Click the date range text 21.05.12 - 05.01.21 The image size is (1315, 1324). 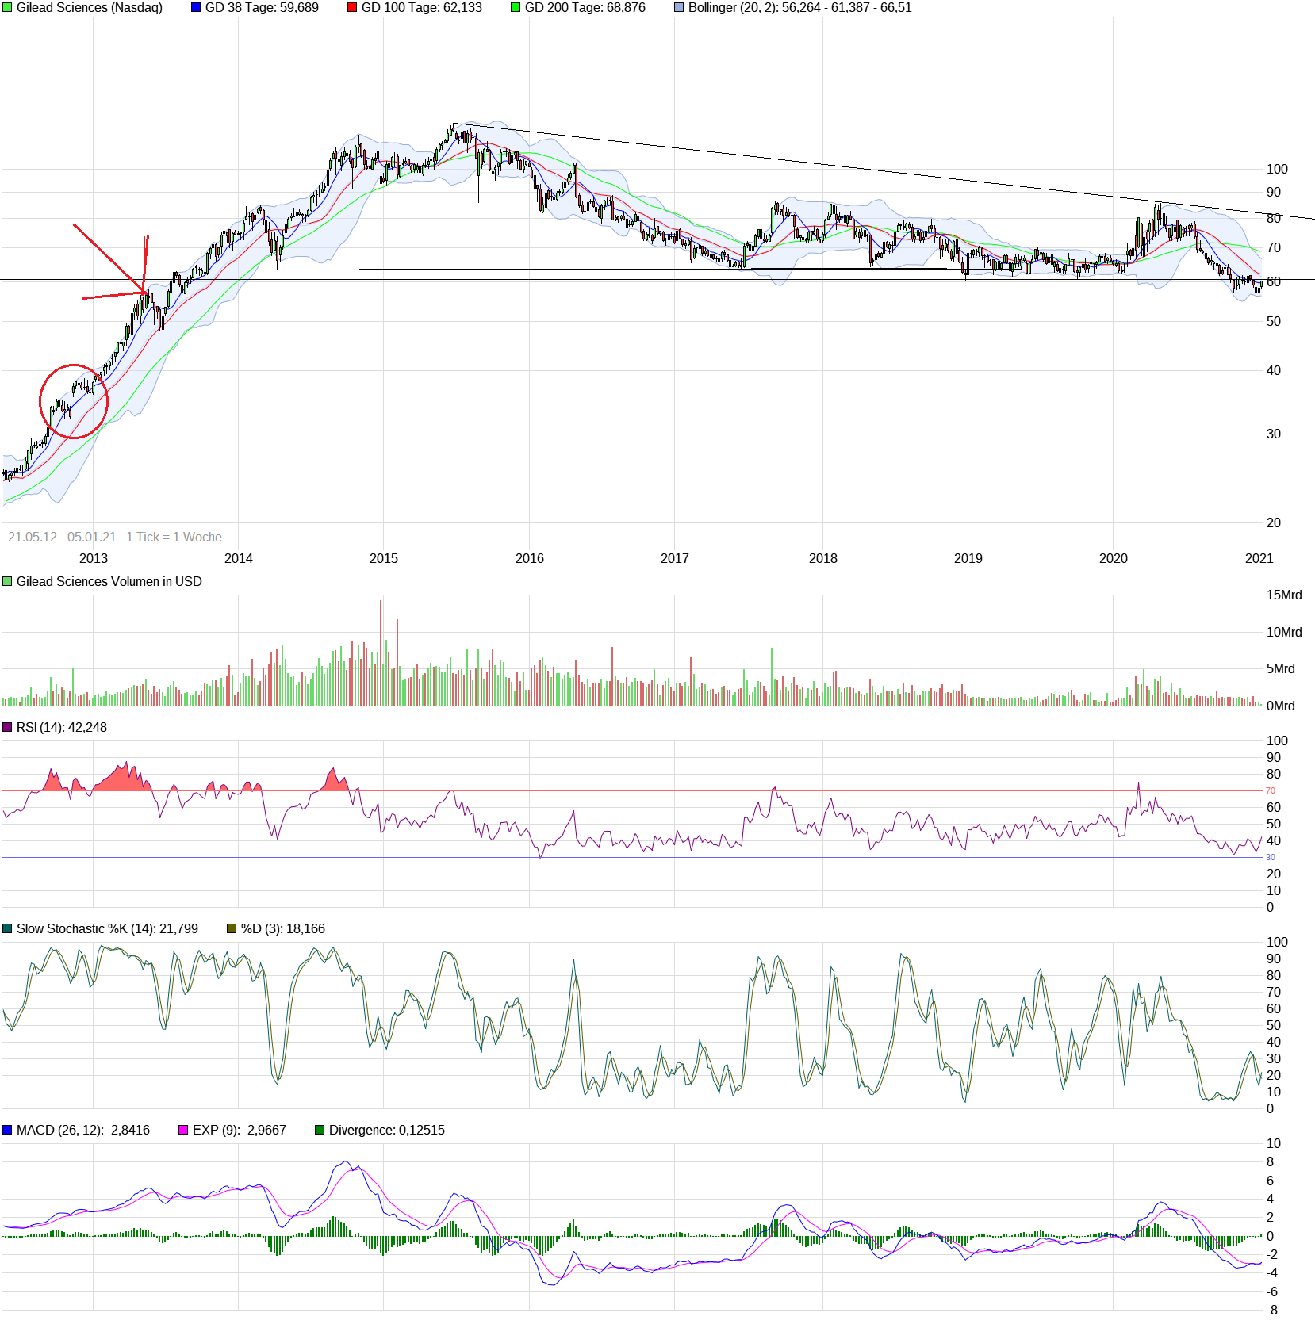(62, 538)
